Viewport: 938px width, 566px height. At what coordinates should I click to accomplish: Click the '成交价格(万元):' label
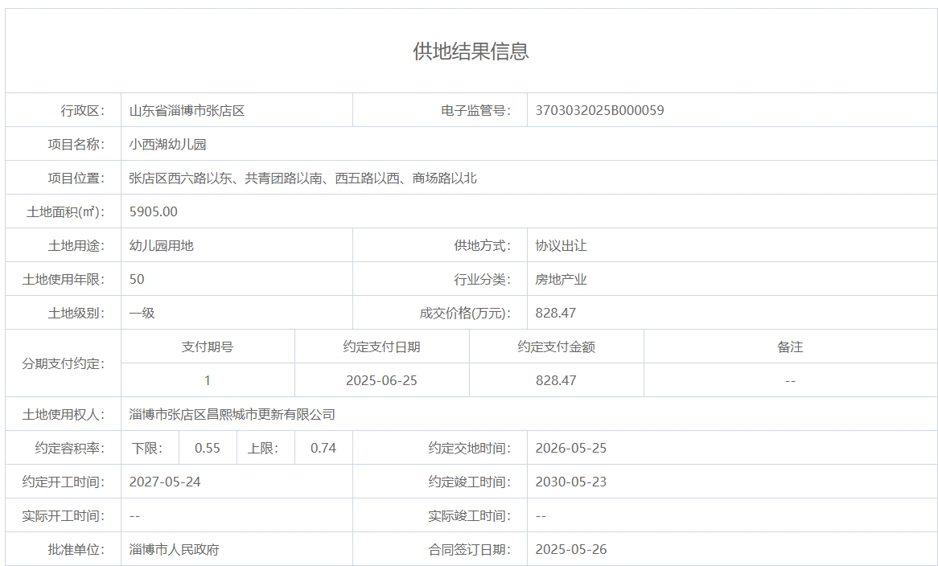point(466,314)
